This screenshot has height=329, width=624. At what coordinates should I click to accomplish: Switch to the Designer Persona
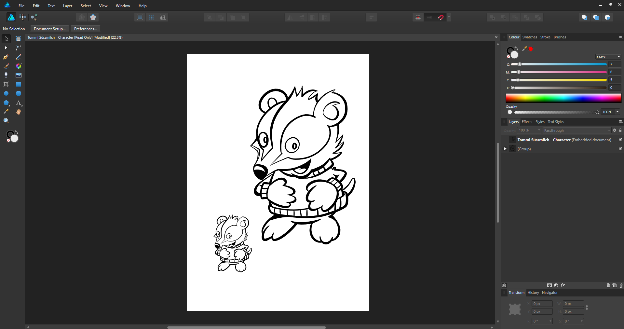(11, 17)
